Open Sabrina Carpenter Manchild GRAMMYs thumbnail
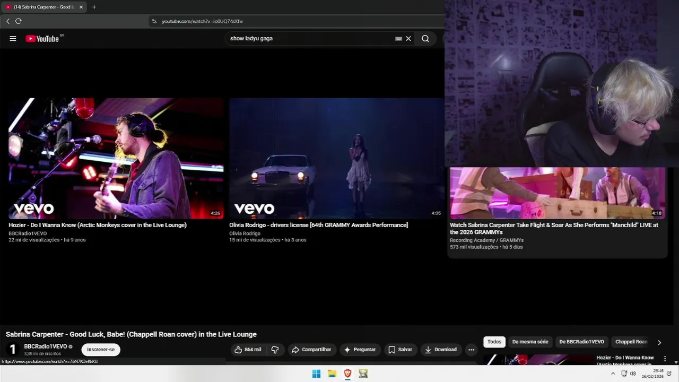 557,193
